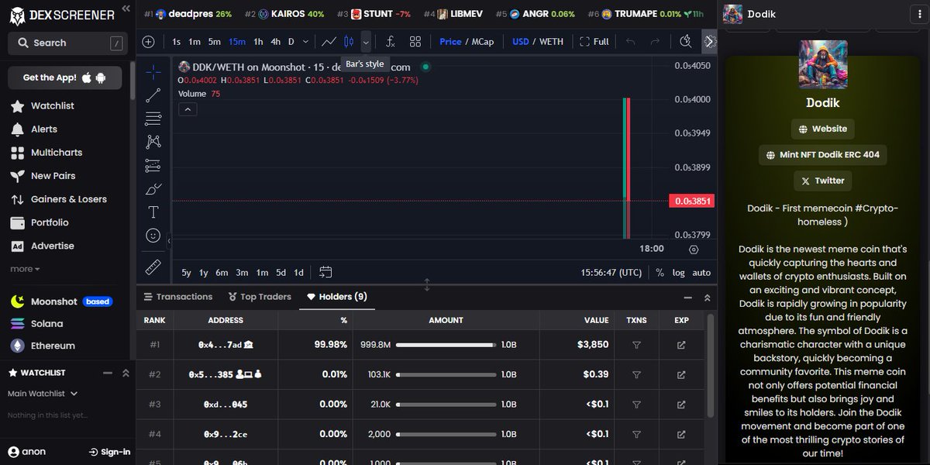Select the 4h timeframe

click(276, 42)
